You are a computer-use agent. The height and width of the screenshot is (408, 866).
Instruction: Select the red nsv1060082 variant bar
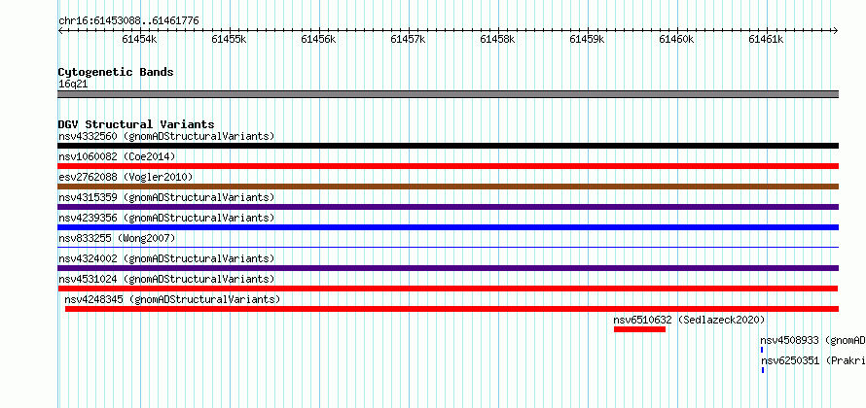(448, 166)
